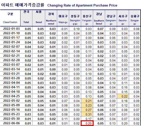Screen dimensions: 141x126
Task: Select the 서초구 Seocho-gu column header
Action: click(123, 18)
